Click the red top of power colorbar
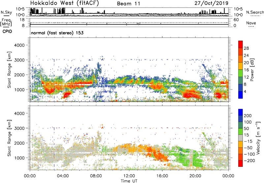This screenshot has width=264, height=183. (241, 44)
